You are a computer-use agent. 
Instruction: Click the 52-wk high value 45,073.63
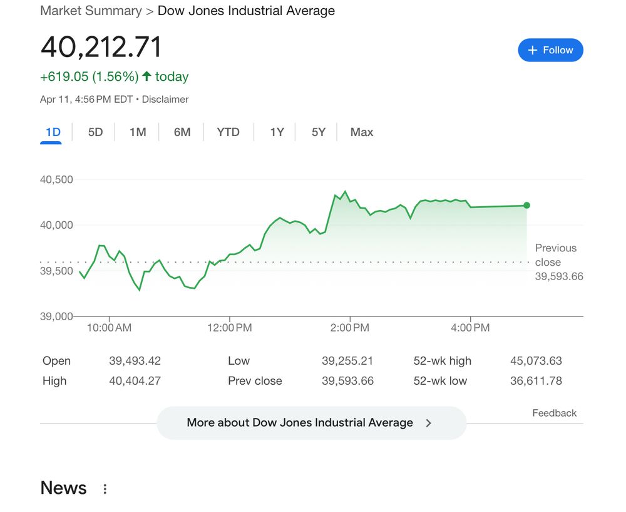(536, 361)
